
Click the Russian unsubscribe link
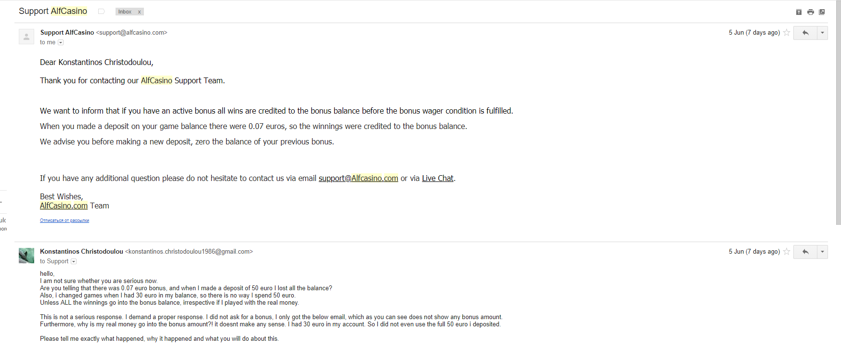65,220
